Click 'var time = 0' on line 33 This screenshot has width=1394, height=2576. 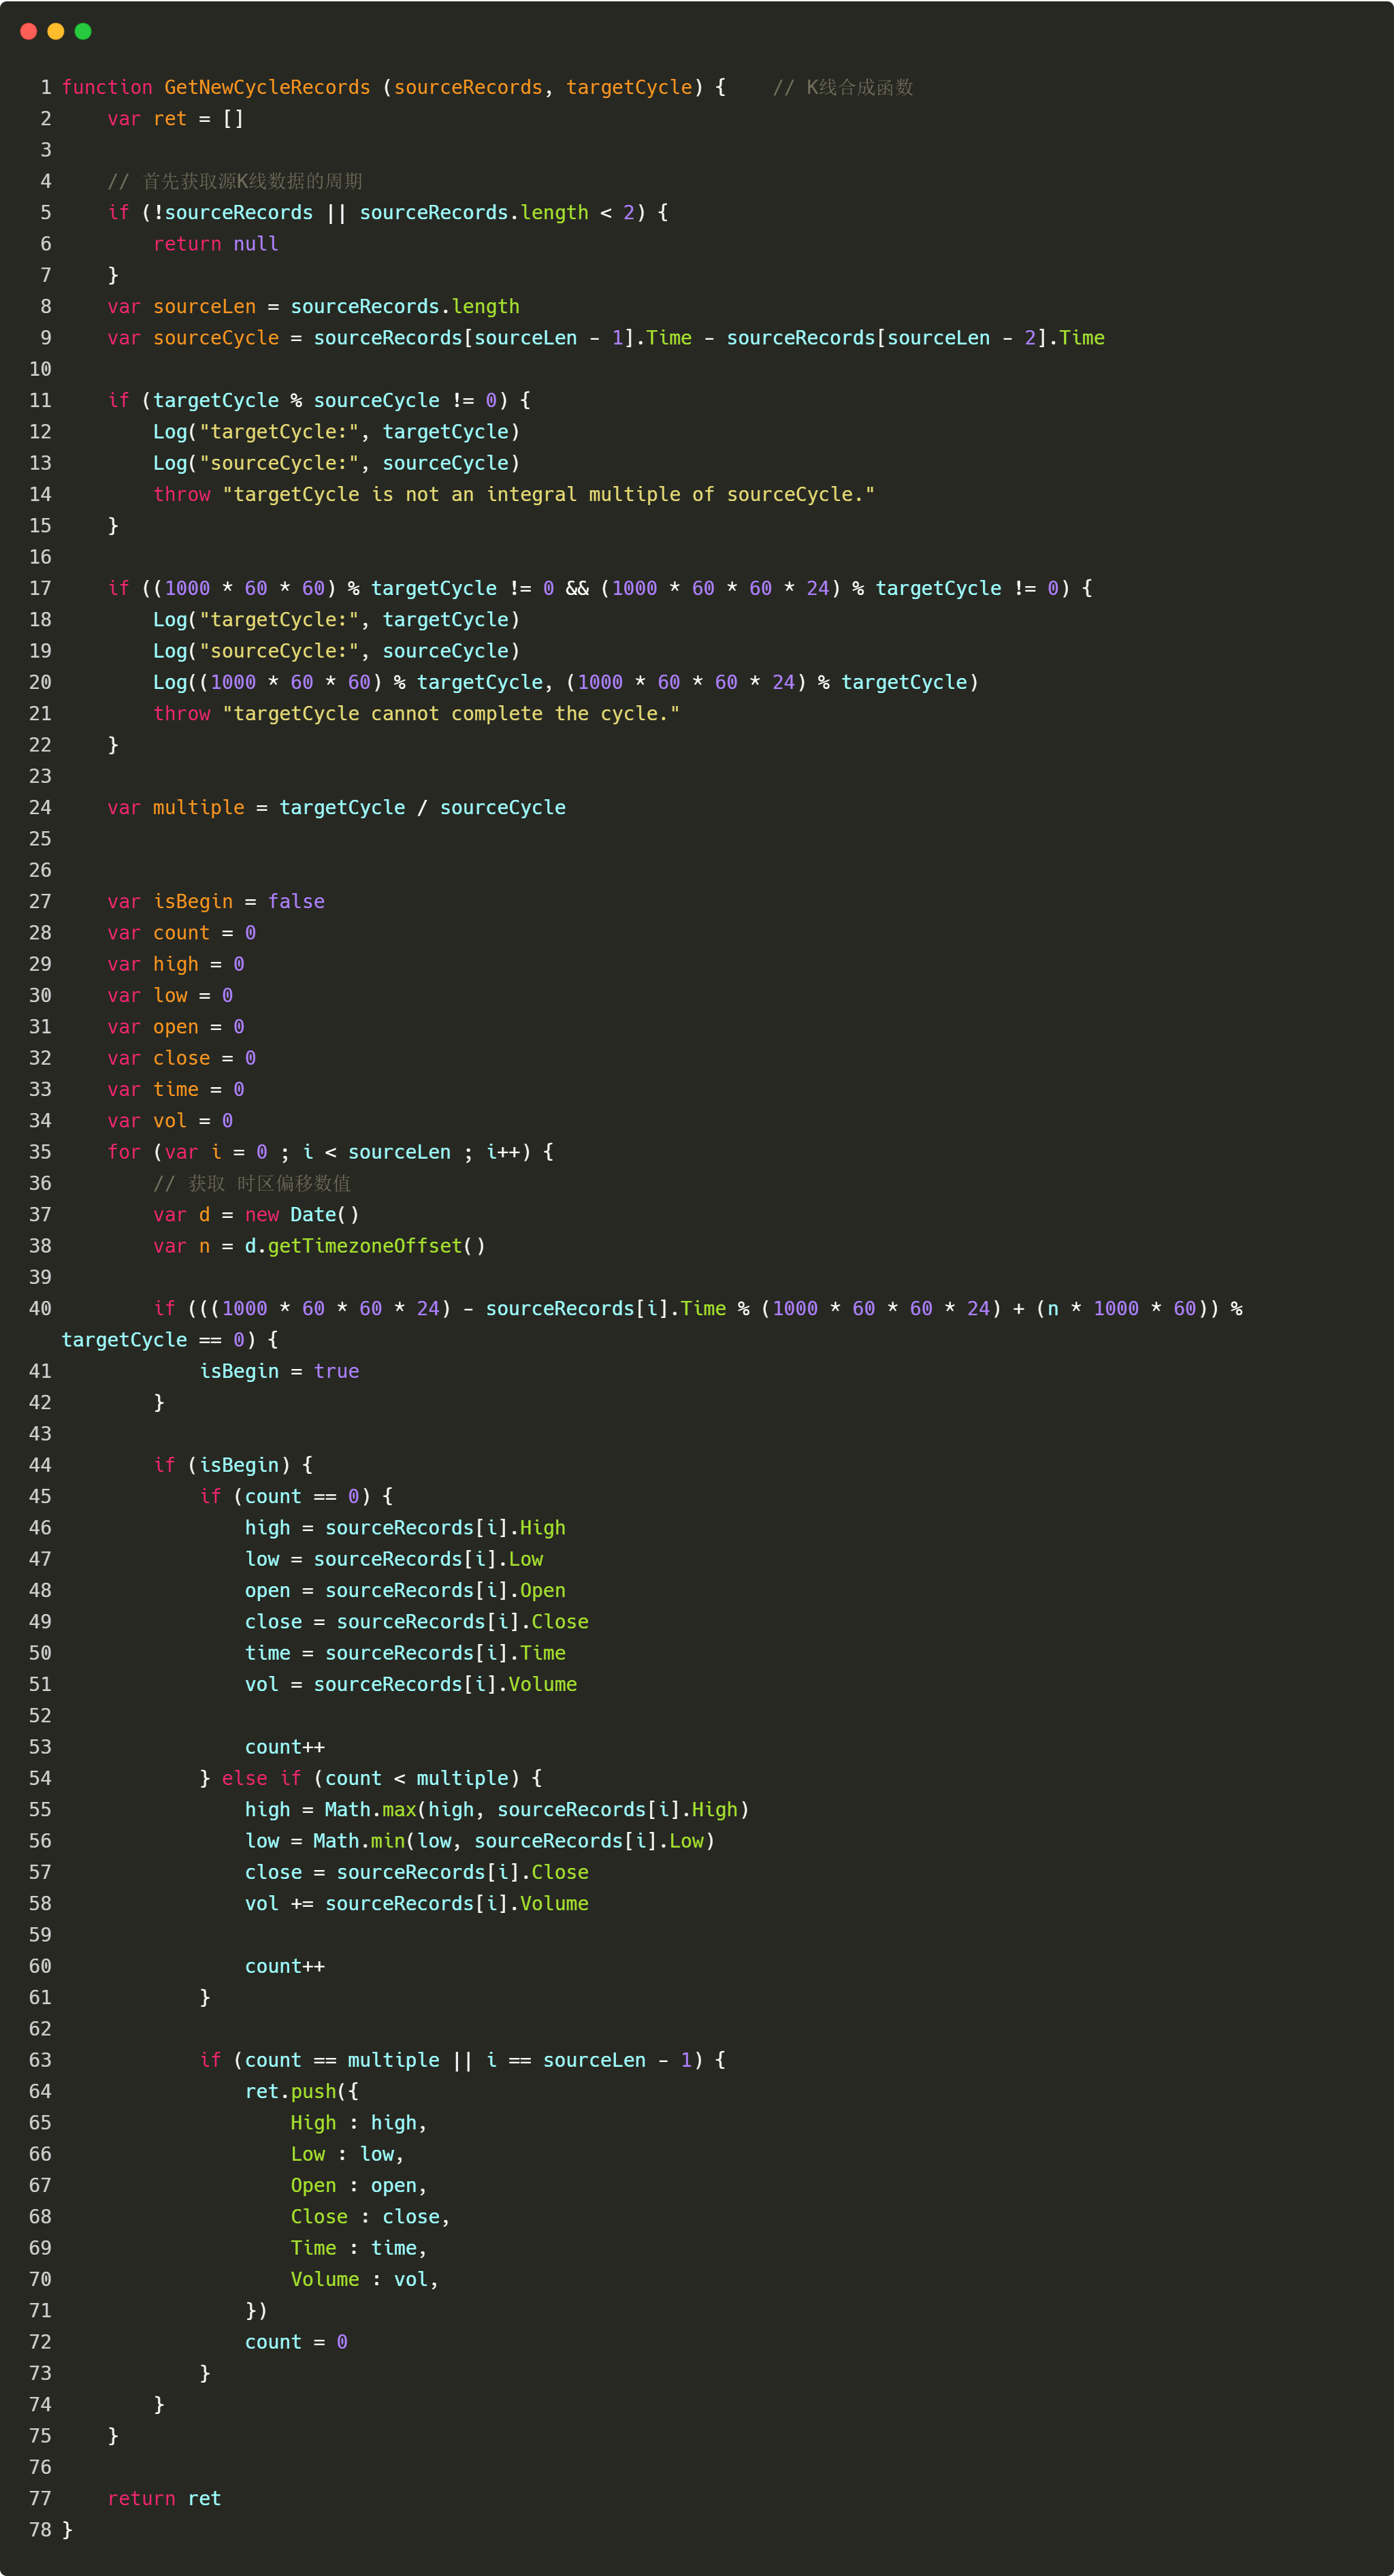(x=176, y=1090)
